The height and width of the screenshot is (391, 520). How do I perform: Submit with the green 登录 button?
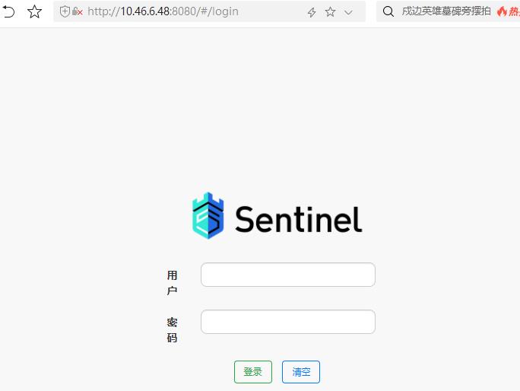tap(253, 372)
